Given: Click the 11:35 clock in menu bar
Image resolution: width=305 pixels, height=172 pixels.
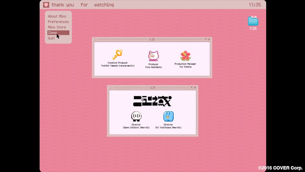Looking at the screenshot, I should [x=255, y=5].
